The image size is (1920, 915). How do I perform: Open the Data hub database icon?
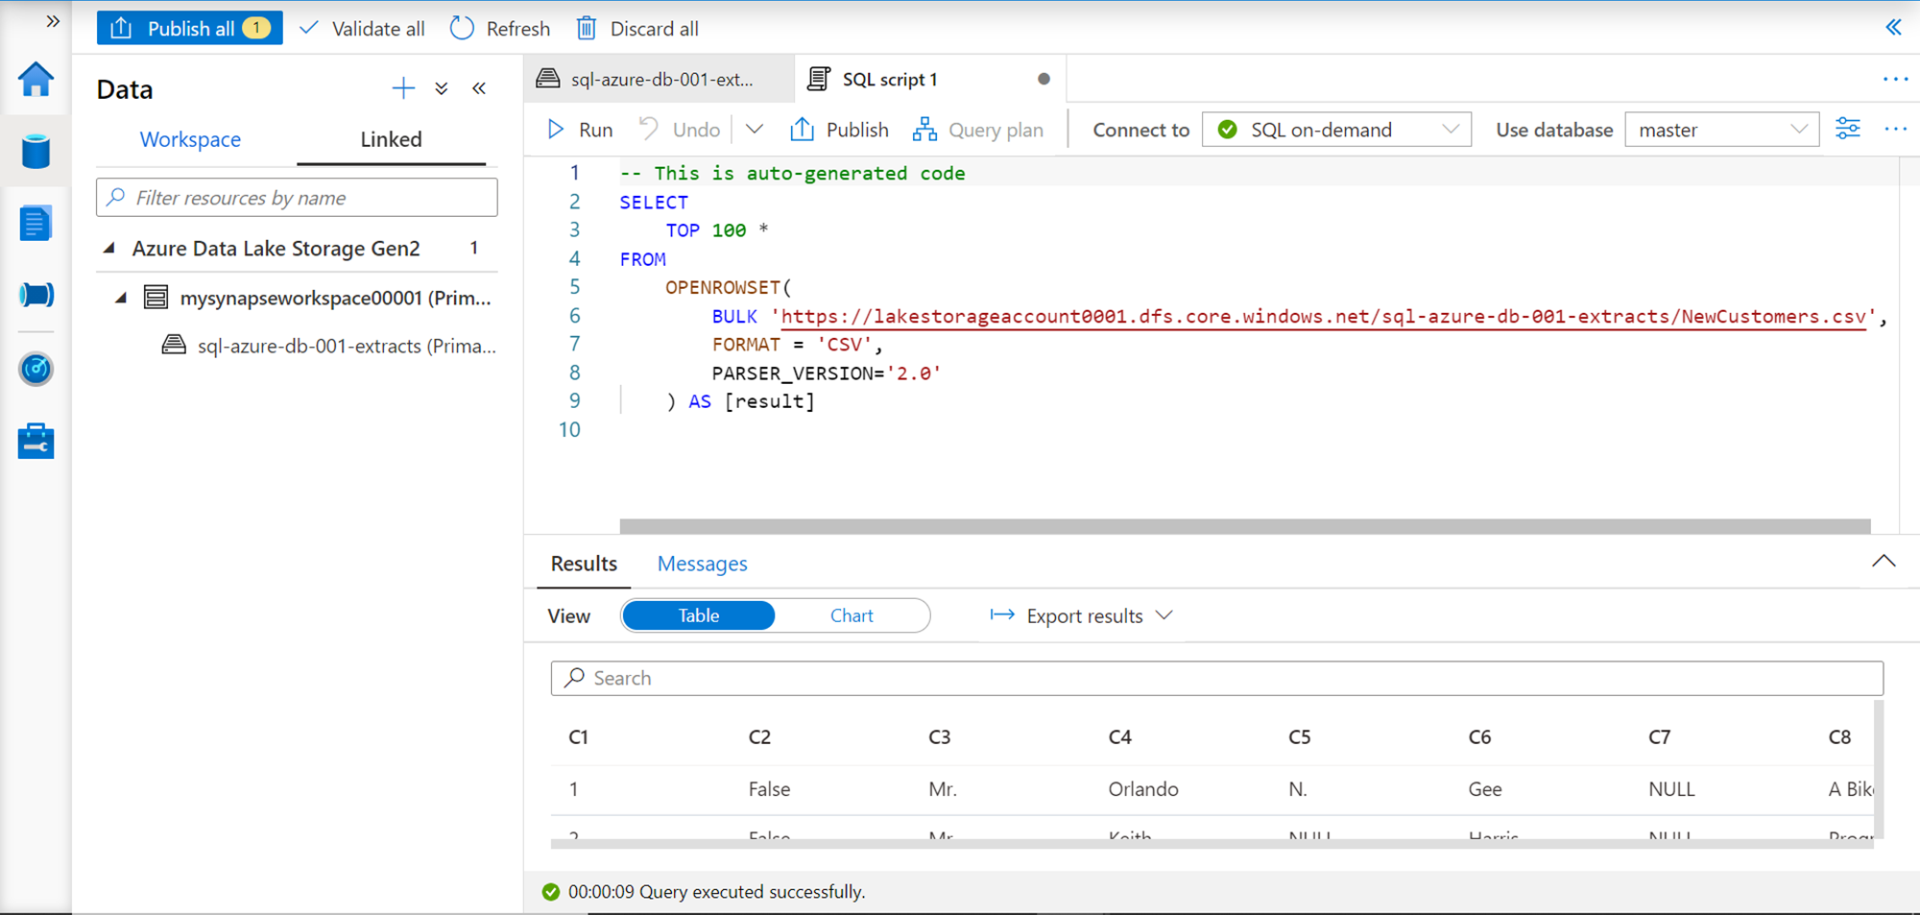(36, 152)
